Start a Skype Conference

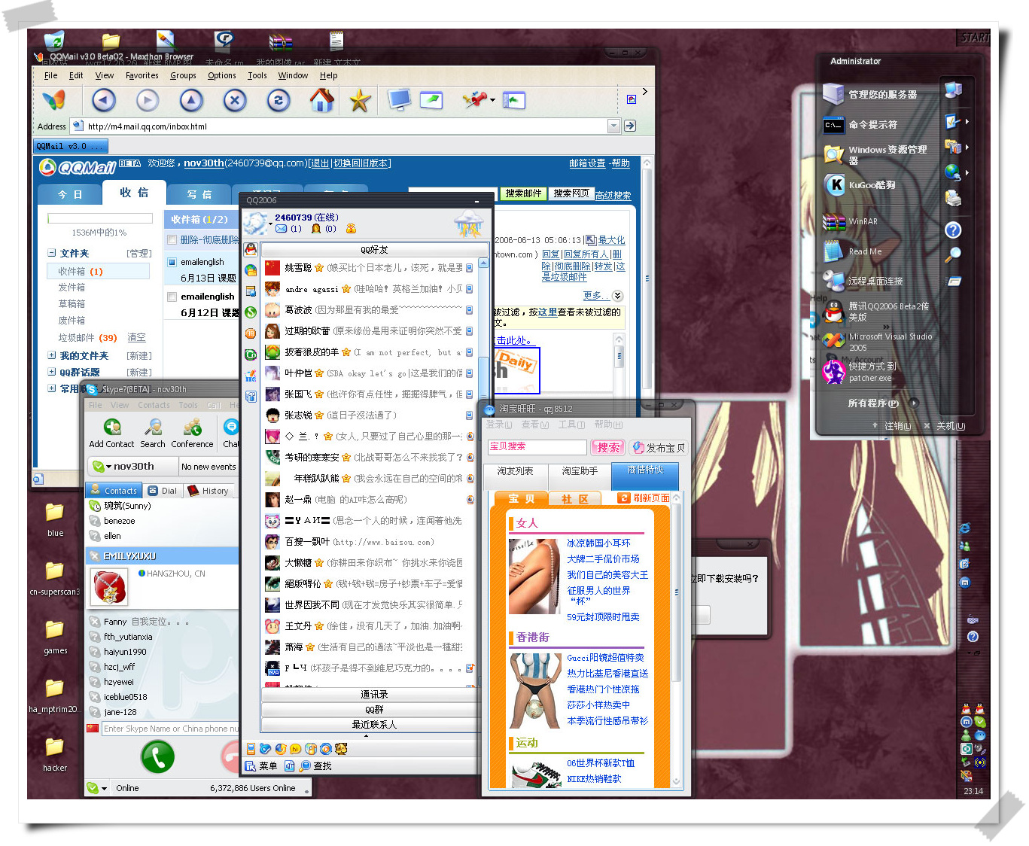192,434
